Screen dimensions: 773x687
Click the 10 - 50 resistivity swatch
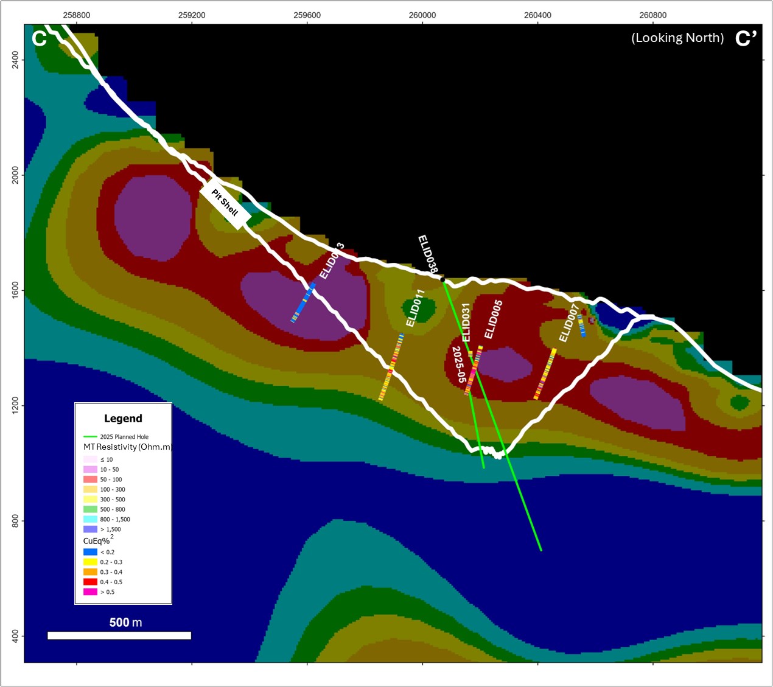pos(90,470)
